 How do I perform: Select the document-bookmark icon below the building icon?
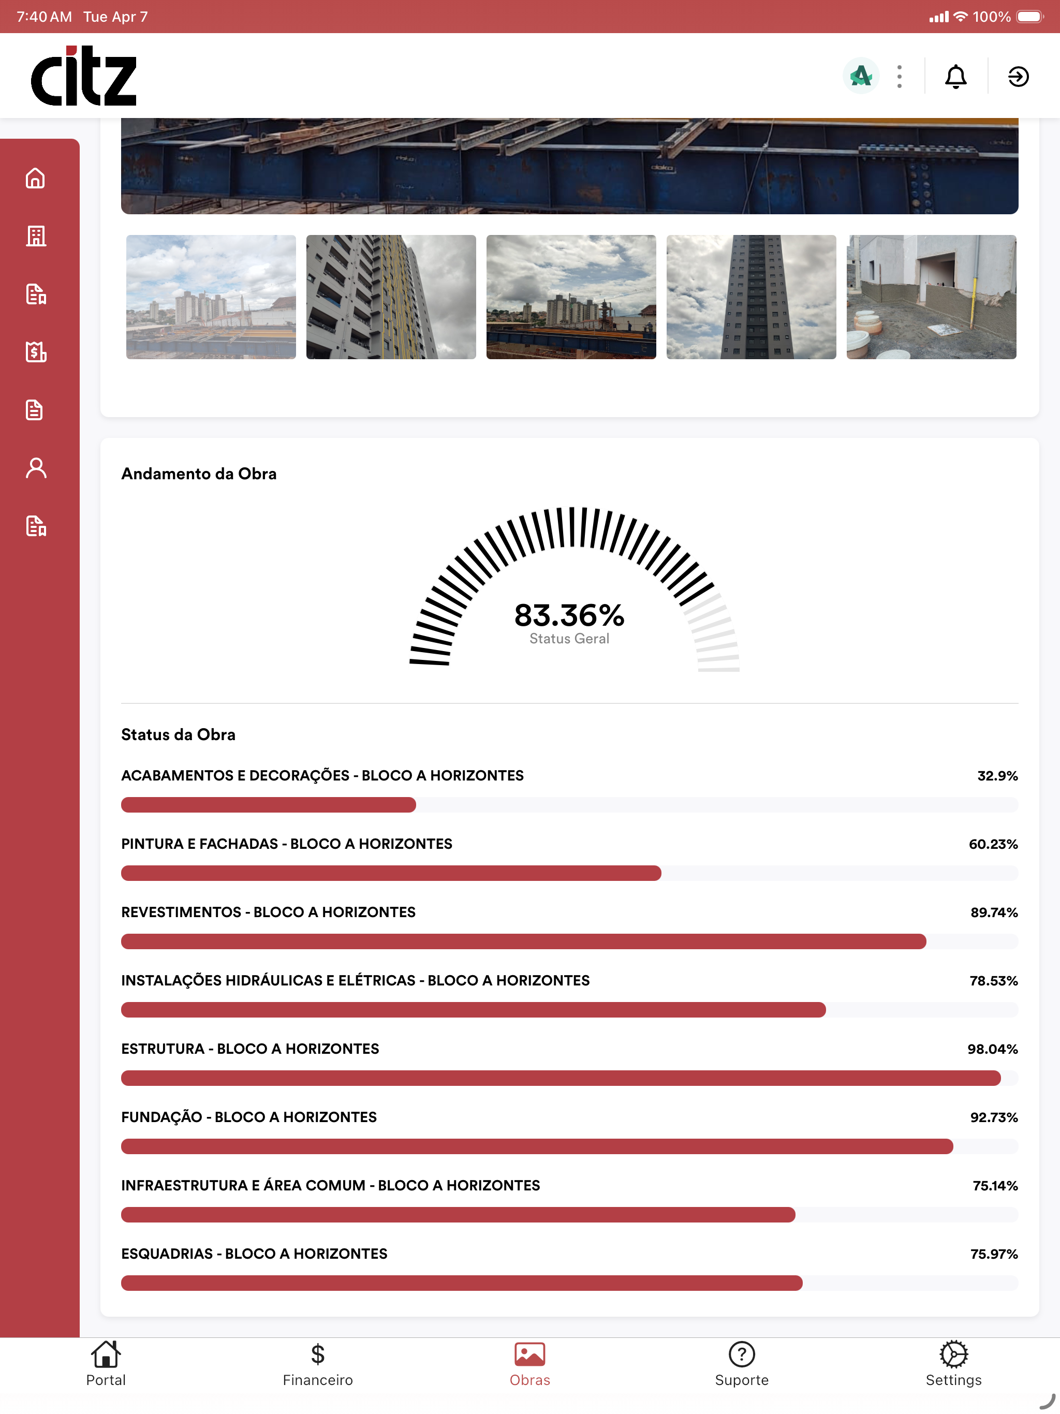click(36, 294)
